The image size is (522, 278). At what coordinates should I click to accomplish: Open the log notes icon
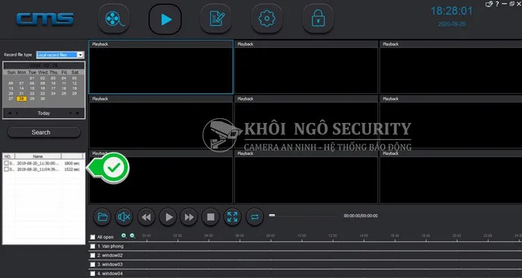pos(216,19)
